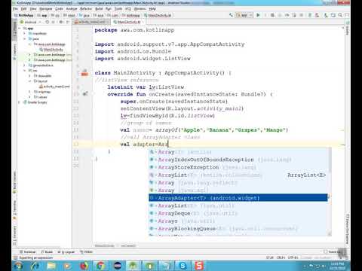Open the Tools menu
The height and width of the screenshot is (271, 362).
[x=118, y=9]
